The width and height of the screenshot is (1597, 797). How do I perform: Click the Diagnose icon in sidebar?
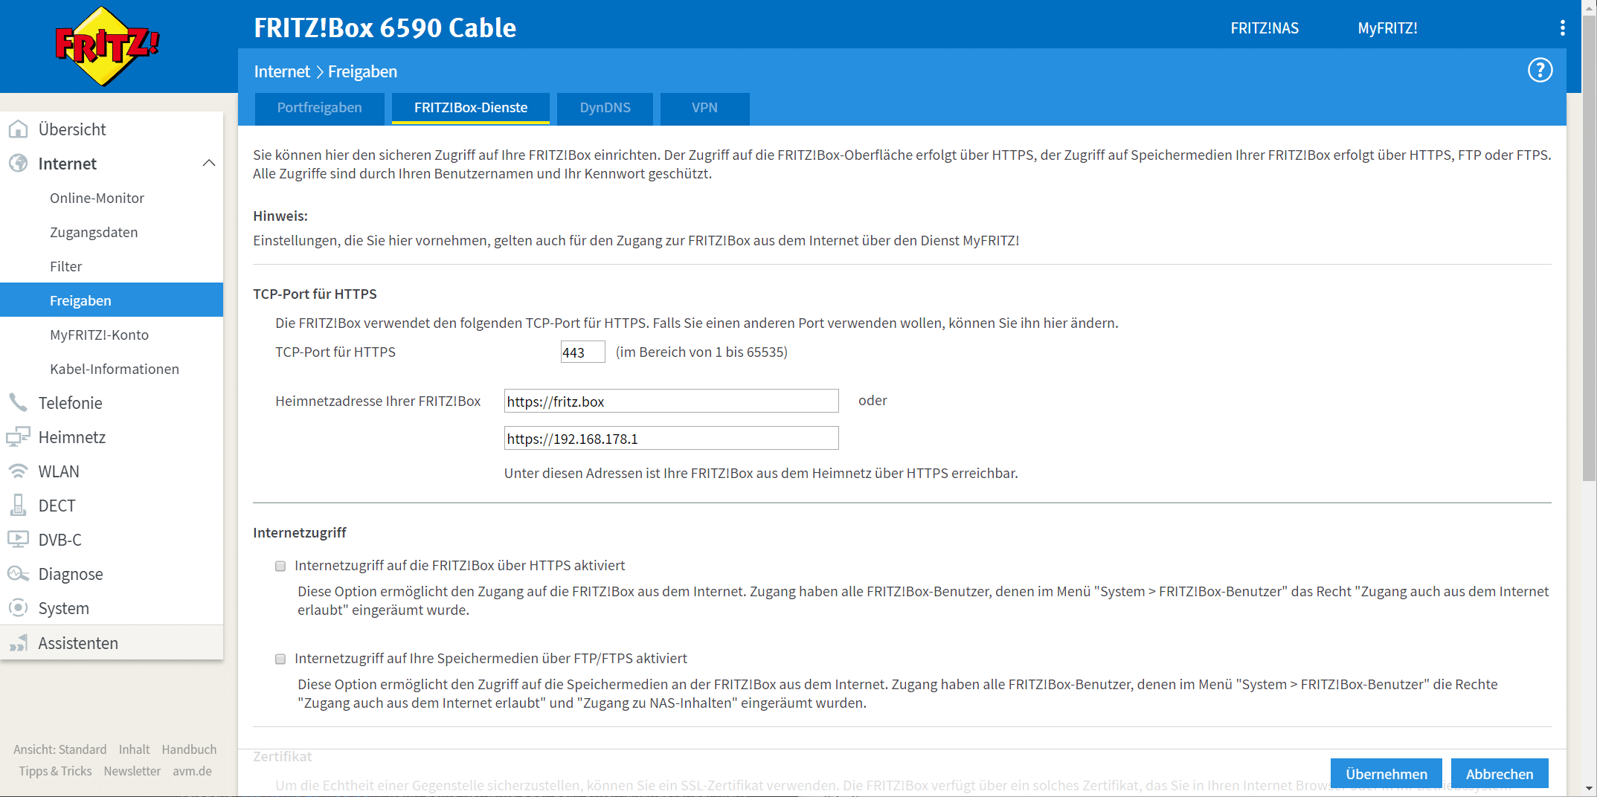coord(18,574)
